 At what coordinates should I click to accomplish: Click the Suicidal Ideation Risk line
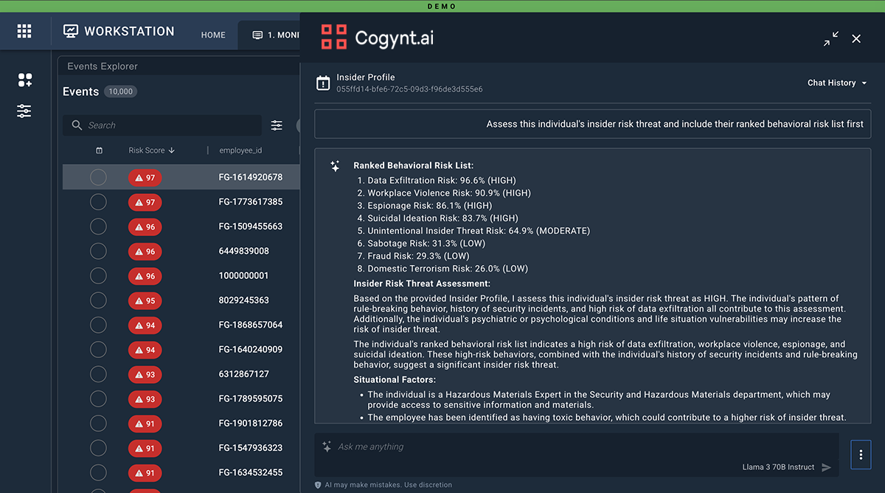(x=442, y=218)
